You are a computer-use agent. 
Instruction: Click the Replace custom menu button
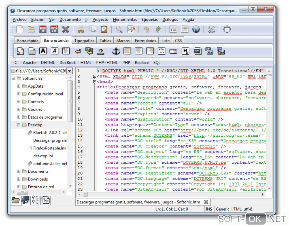[x=142, y=63]
